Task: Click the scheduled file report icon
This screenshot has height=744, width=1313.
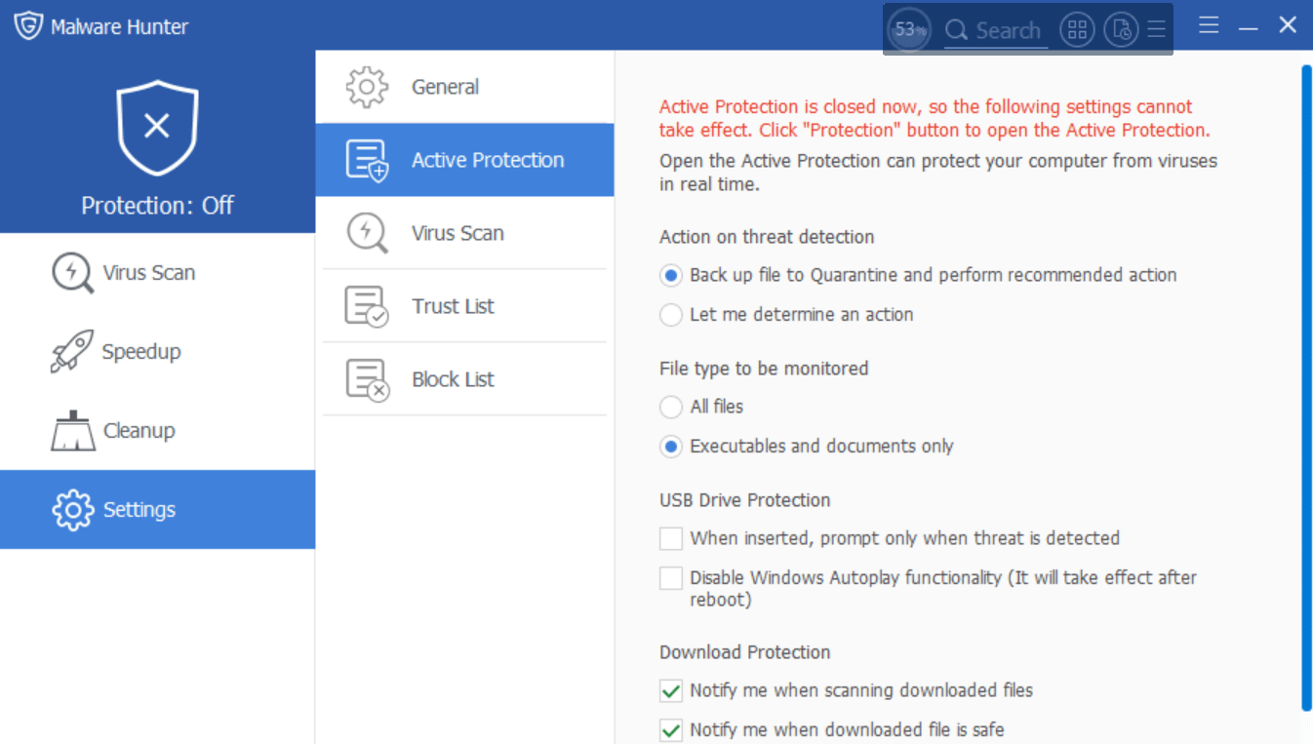Action: tap(1121, 29)
